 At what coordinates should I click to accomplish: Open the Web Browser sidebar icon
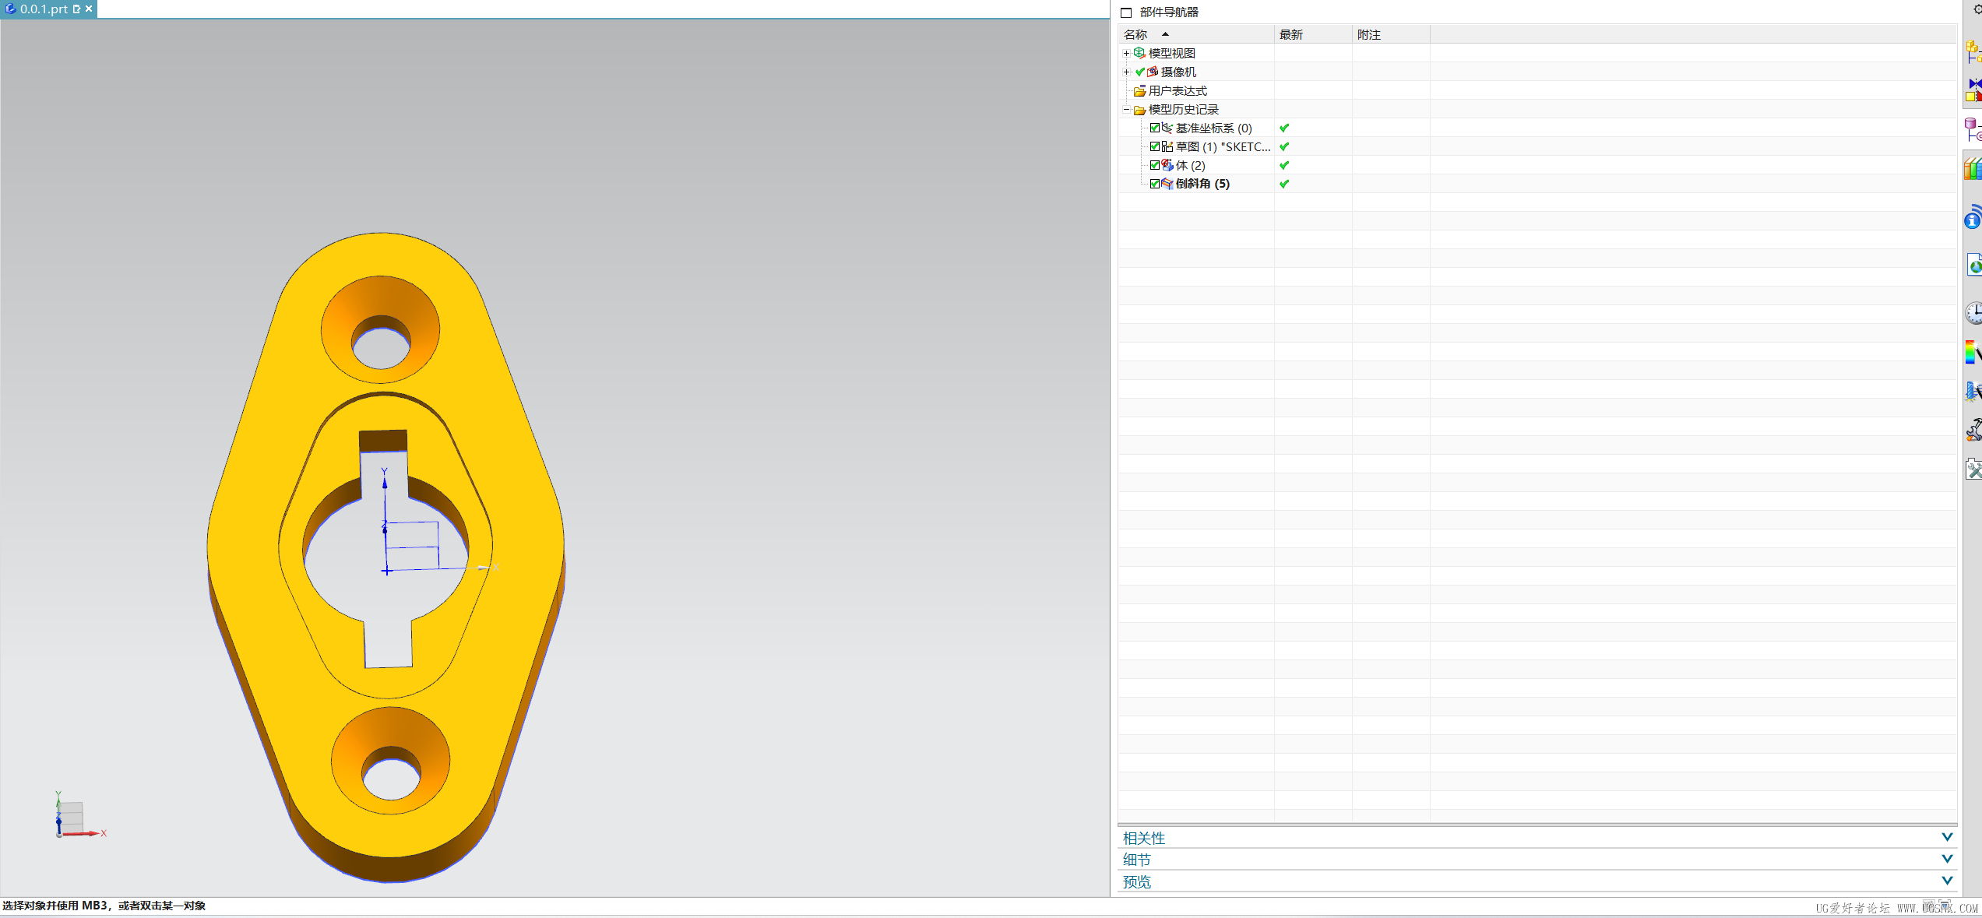point(1975,265)
